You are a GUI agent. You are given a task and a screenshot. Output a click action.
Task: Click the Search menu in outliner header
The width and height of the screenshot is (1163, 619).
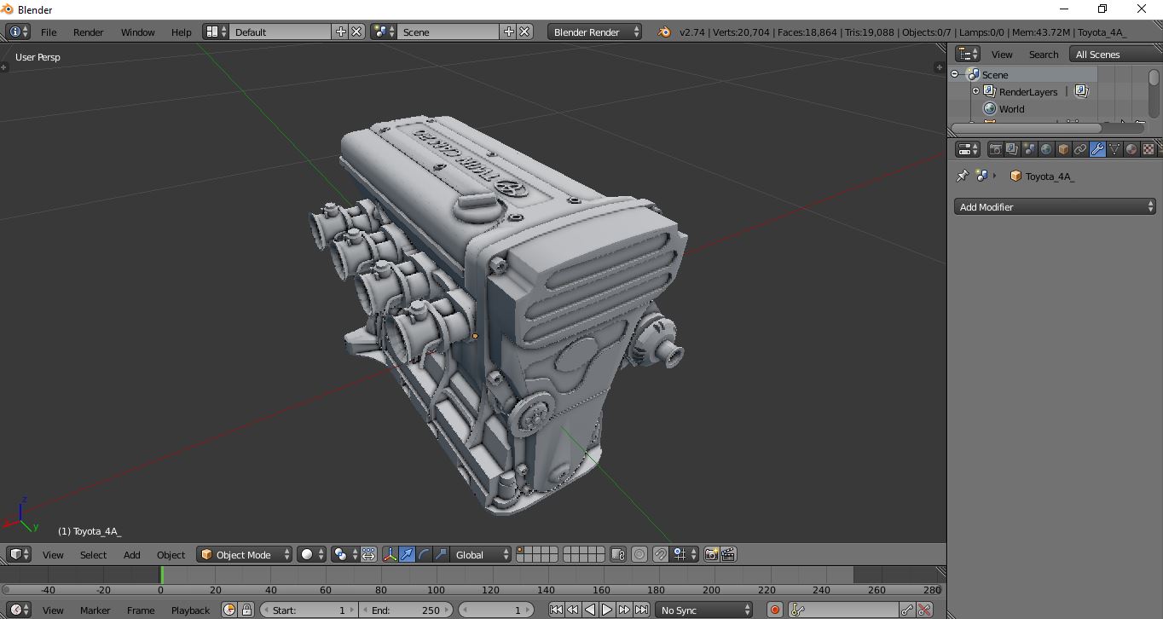coord(1043,54)
